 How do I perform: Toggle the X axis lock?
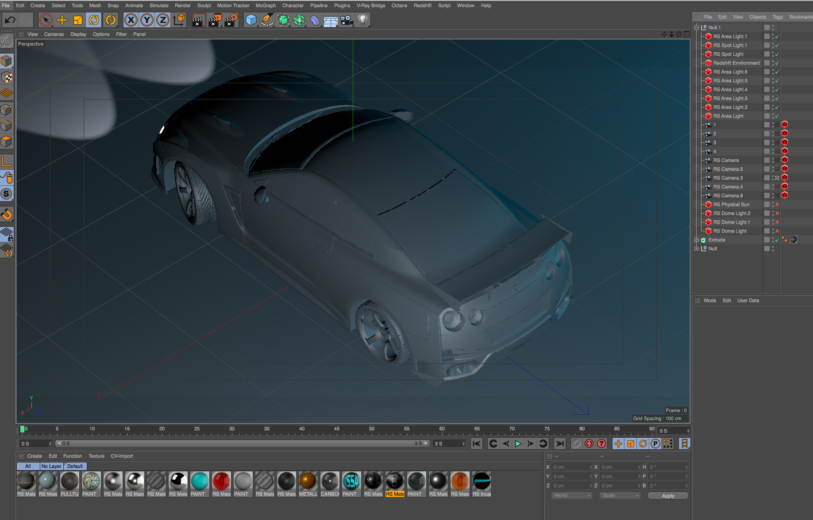tap(131, 20)
